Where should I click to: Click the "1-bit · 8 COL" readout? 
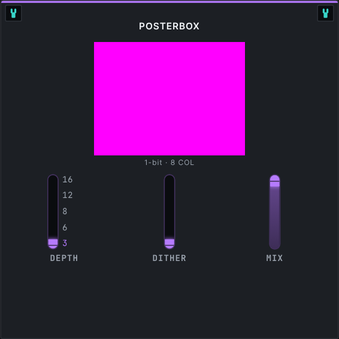click(169, 163)
